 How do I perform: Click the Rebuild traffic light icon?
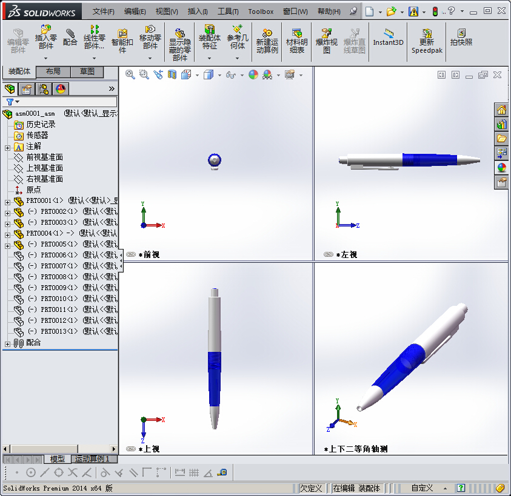click(x=435, y=12)
